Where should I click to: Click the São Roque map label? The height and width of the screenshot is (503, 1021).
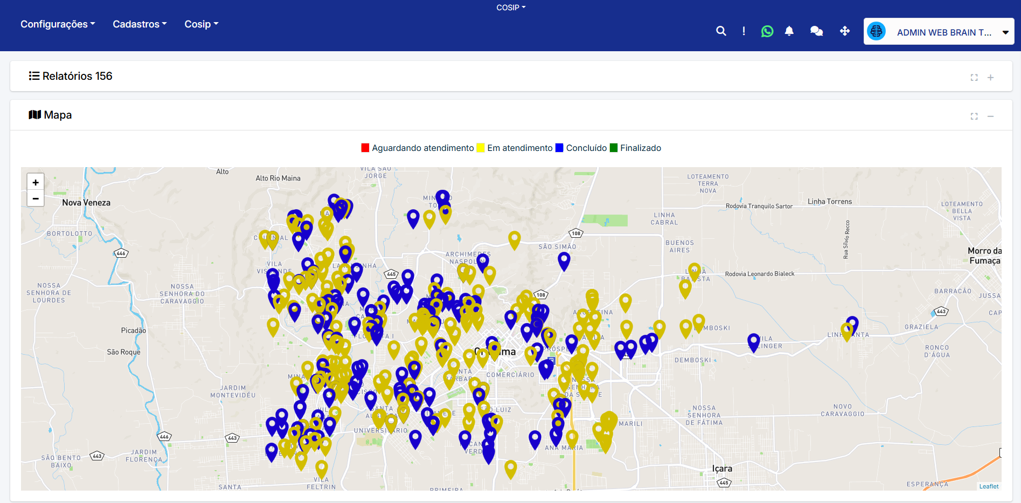point(123,352)
